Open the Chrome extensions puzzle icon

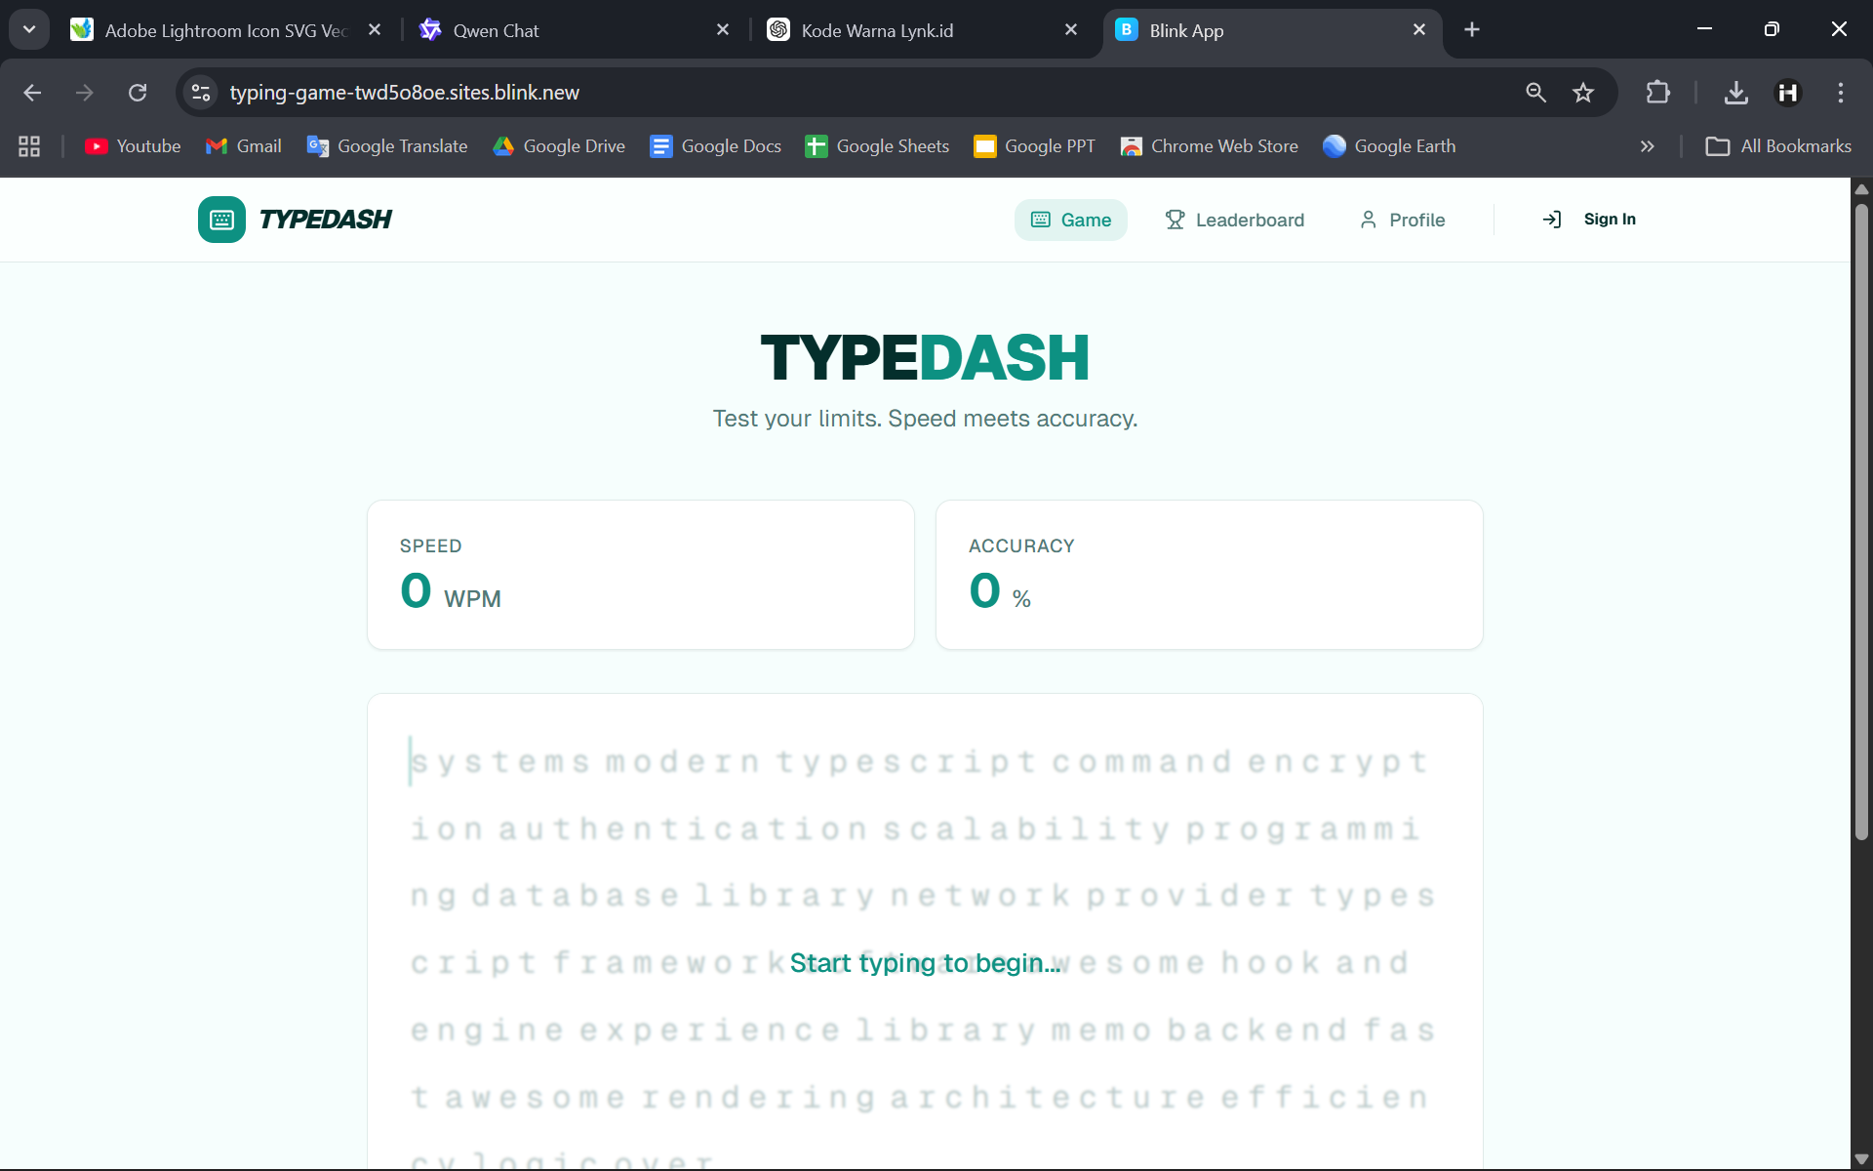[1657, 93]
